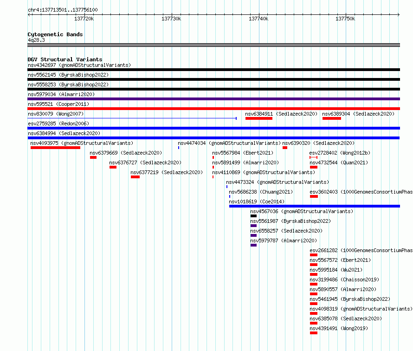The image size is (413, 351).
Task: Click the Cytogenetic Bands track heading
Action: coord(55,34)
